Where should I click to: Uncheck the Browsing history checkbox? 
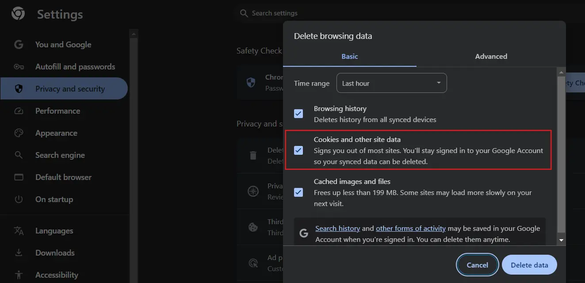298,114
